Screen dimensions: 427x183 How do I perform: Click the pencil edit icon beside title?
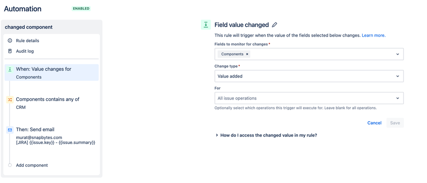[274, 25]
